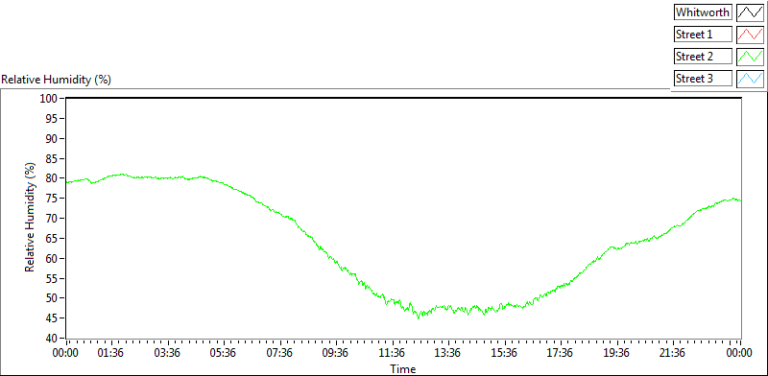The width and height of the screenshot is (768, 376).
Task: Click the 05:36 time axis label
Action: click(x=224, y=353)
